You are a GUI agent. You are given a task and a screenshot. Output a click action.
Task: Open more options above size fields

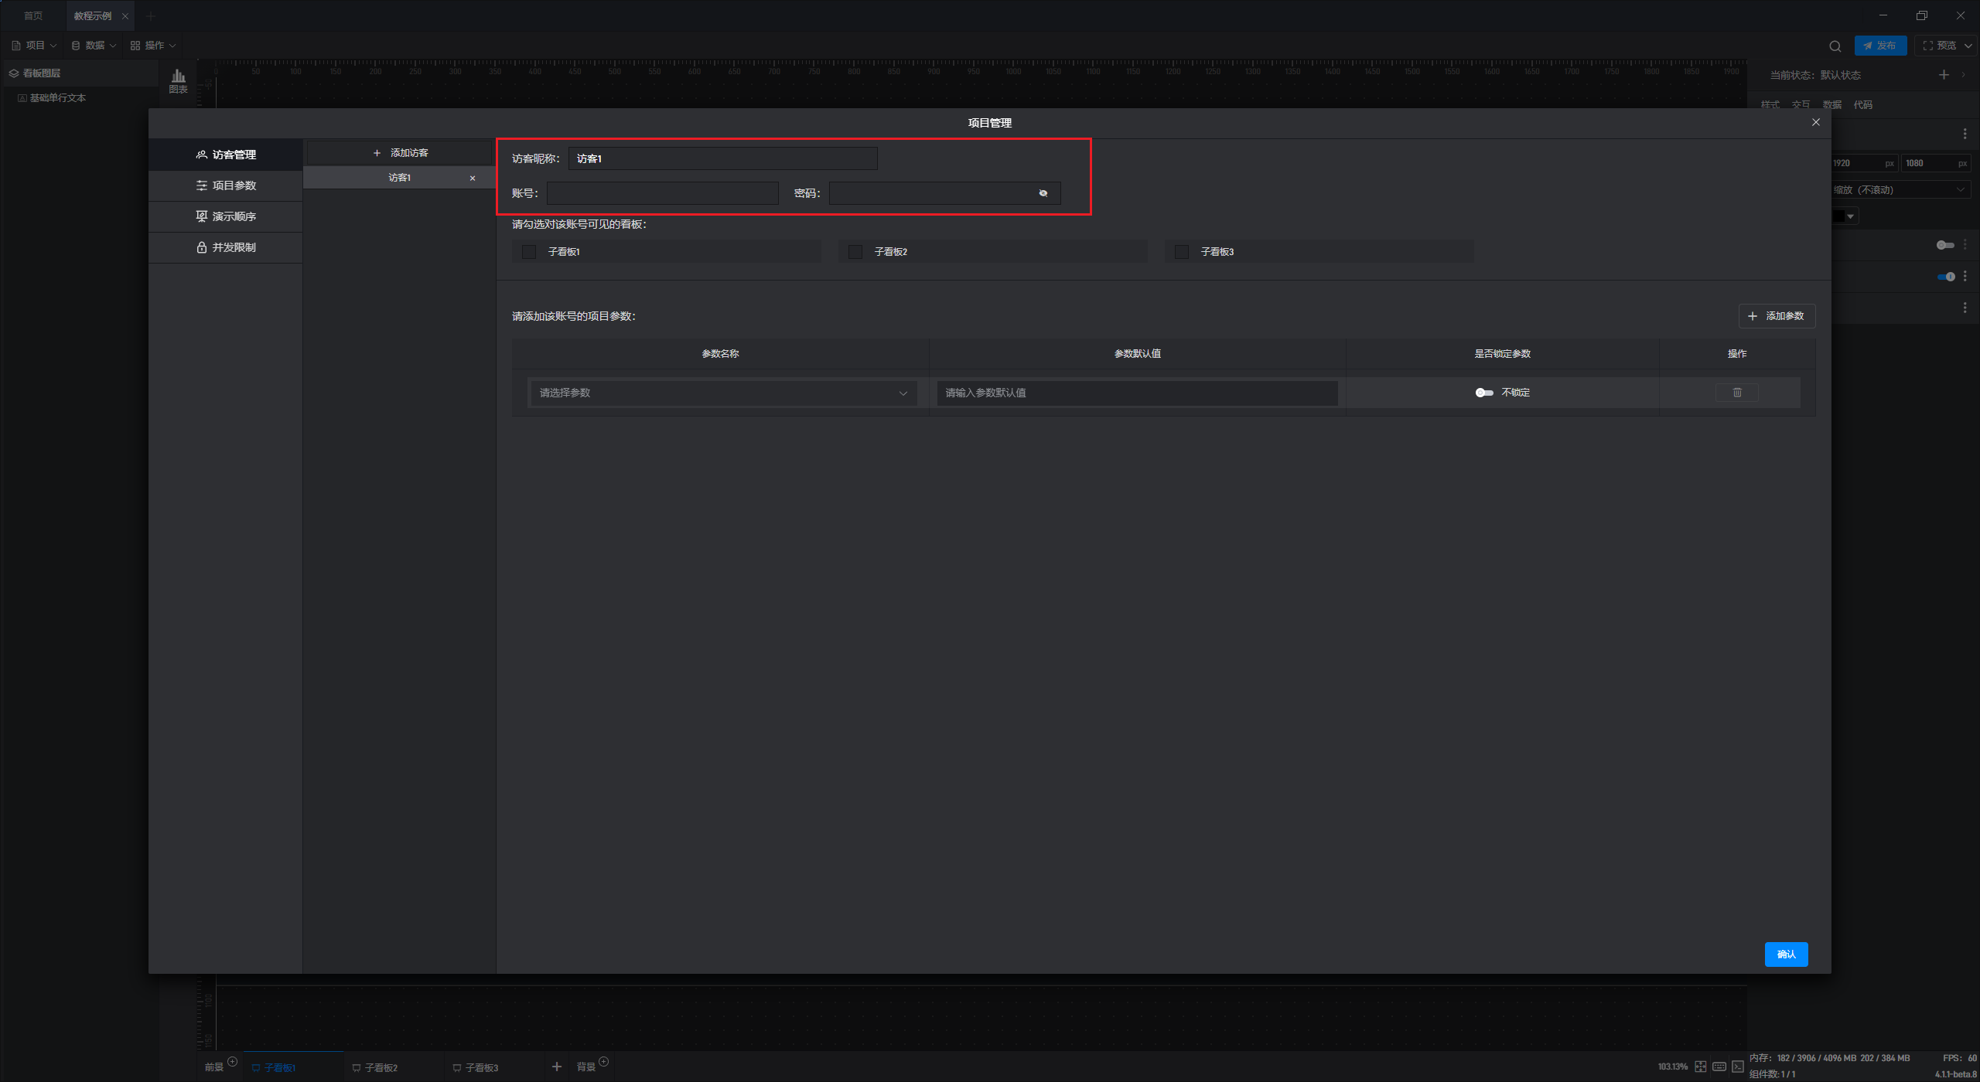pyautogui.click(x=1965, y=134)
